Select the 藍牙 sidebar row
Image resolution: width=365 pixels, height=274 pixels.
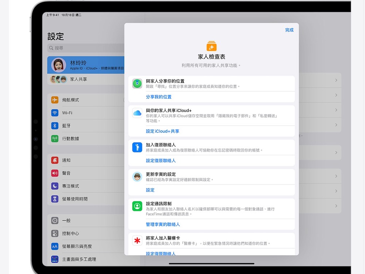click(86, 126)
